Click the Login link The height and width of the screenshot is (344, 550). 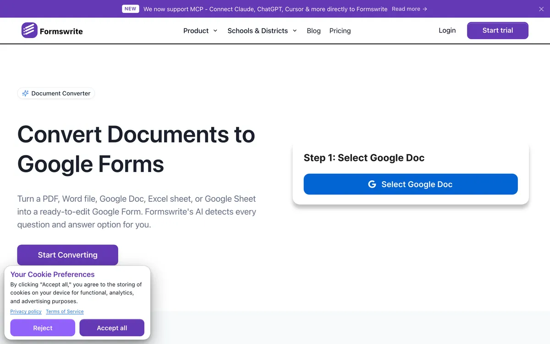(x=447, y=30)
